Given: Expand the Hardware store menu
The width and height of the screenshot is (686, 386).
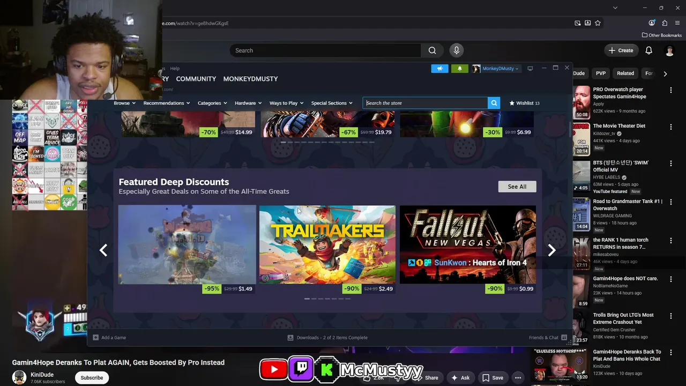Looking at the screenshot, I should (248, 103).
